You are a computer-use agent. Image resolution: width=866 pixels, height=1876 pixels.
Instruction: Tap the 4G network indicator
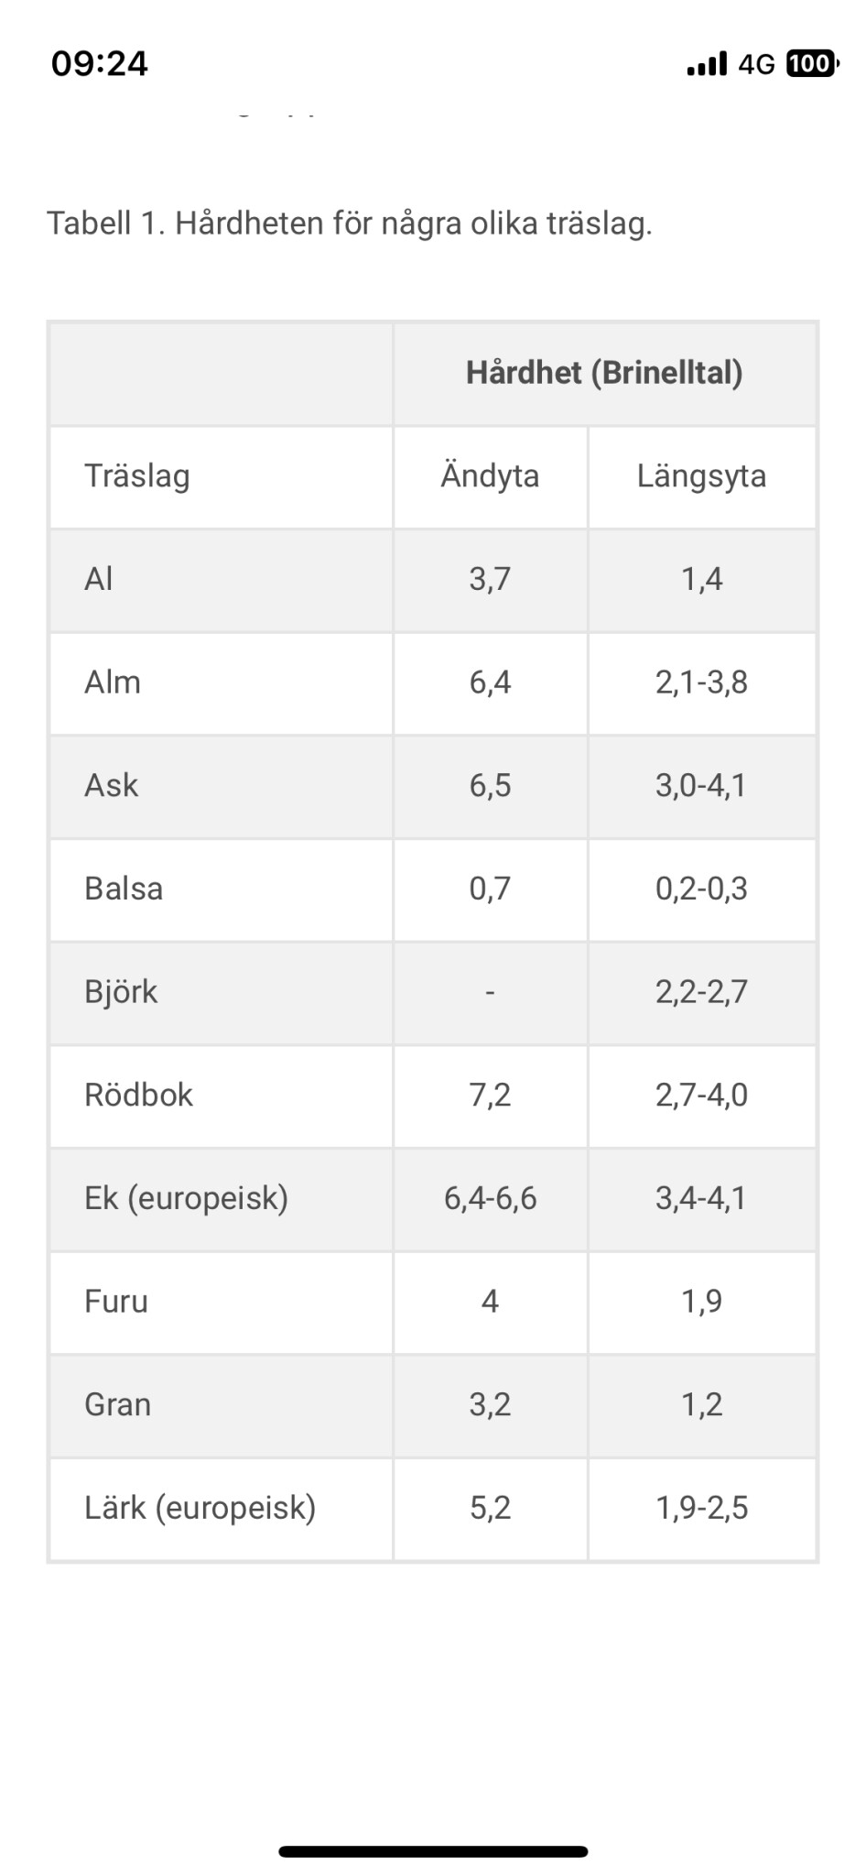756,64
